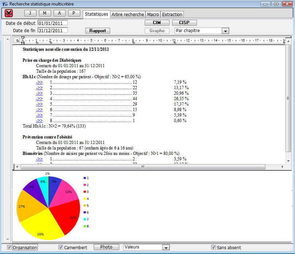
Task: Click the Date de début input field
Action: pos(53,23)
